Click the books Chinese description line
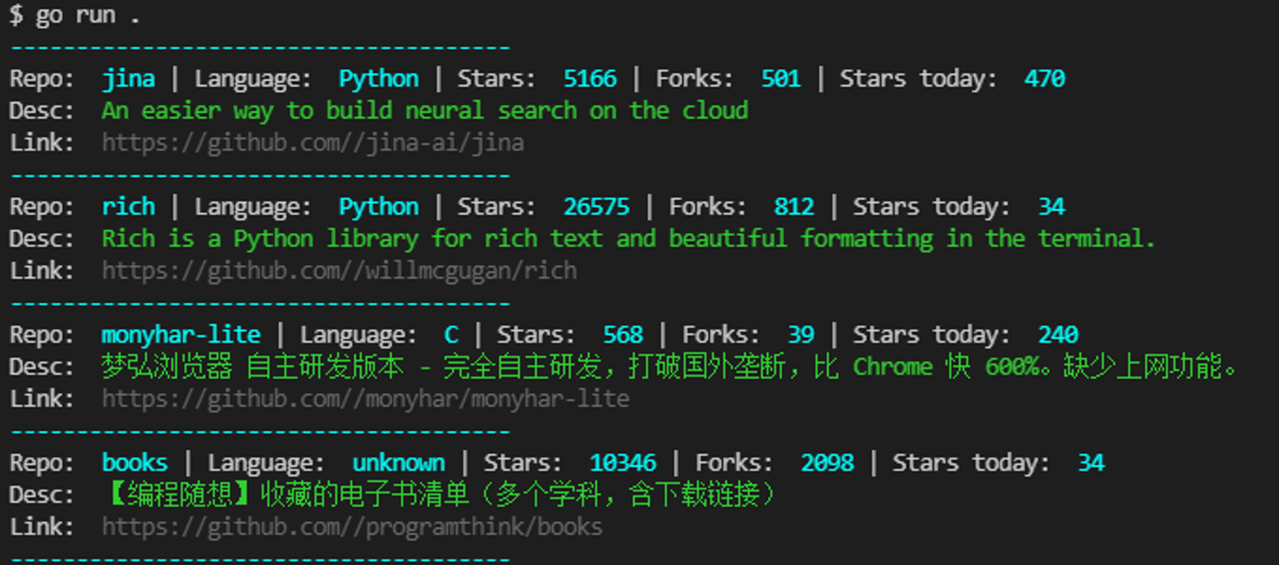Viewport: 1279px width, 565px height. 441,495
